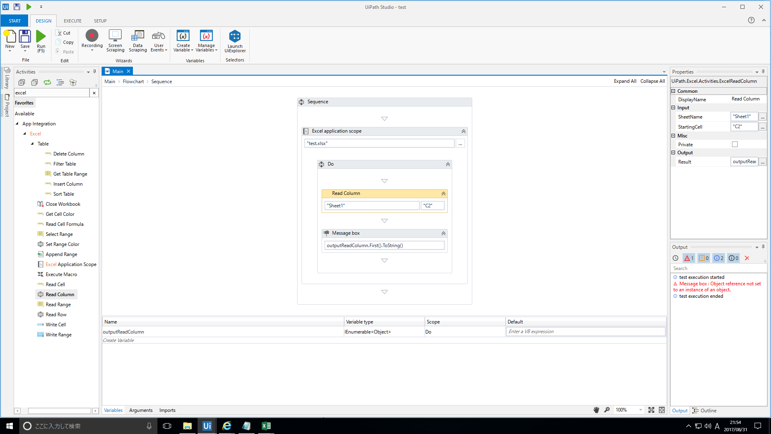Switch to the START ribbon tab

pos(14,21)
